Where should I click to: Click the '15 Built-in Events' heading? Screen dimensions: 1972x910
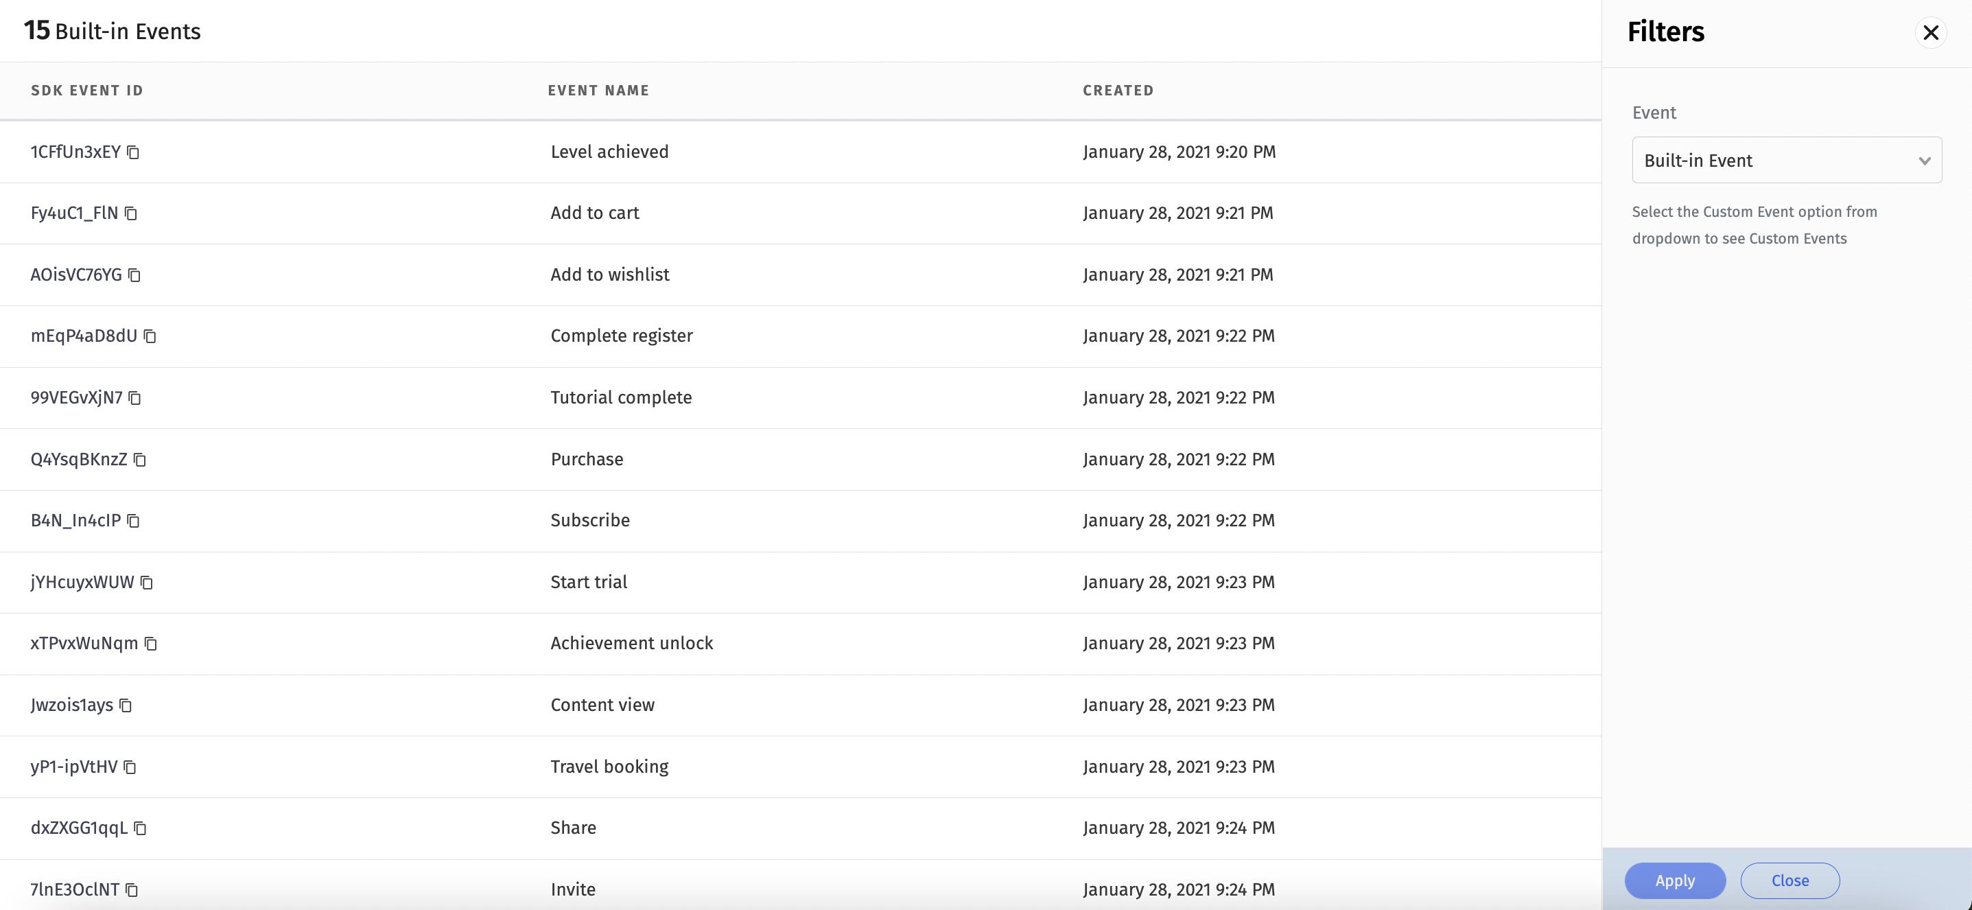[112, 31]
